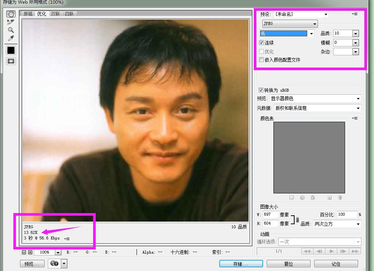Toggle the constrain proportions link icon
The width and height of the screenshot is (374, 271).
click(x=298, y=220)
